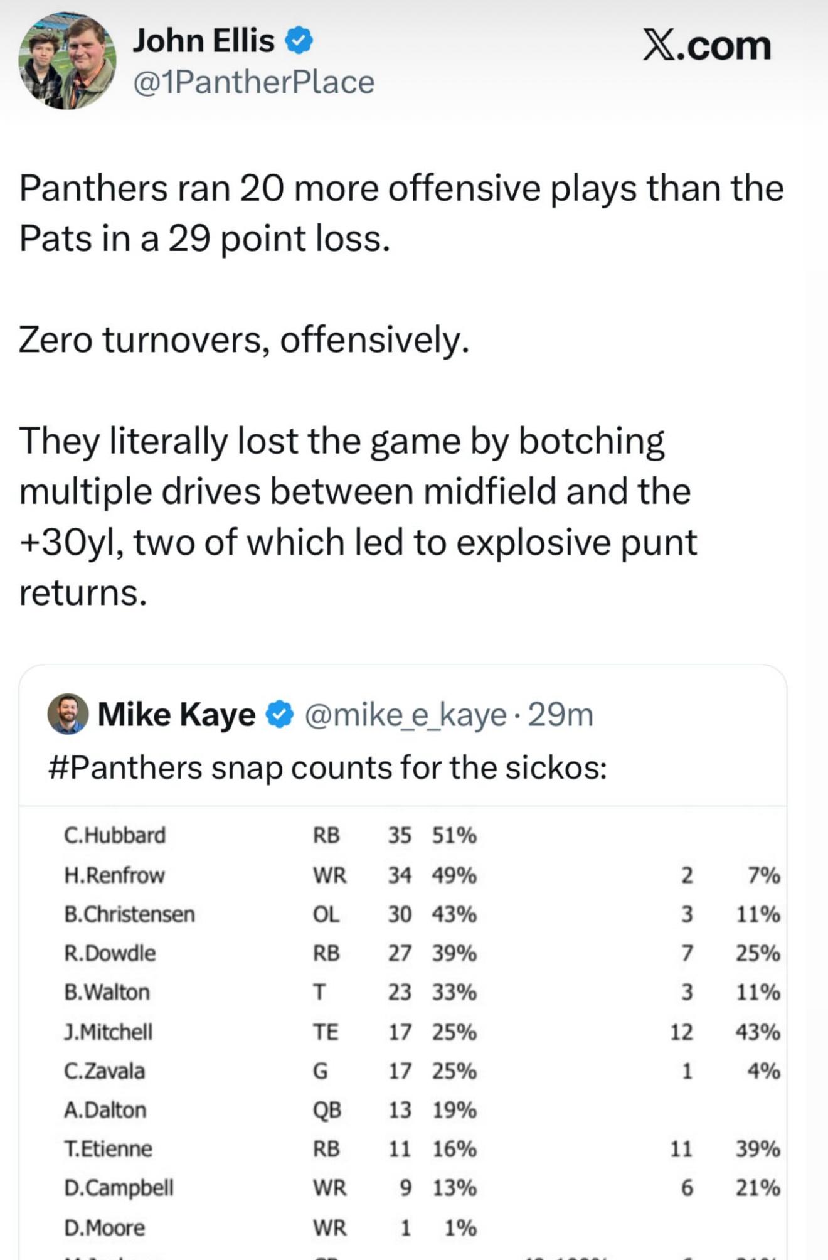Open the @1PantherPlace handle
828x1260 pixels.
[253, 82]
